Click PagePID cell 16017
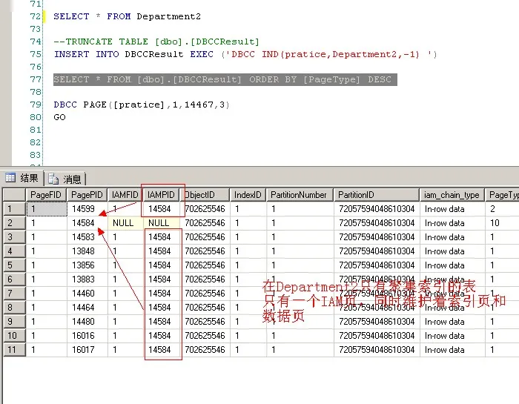 pos(87,350)
